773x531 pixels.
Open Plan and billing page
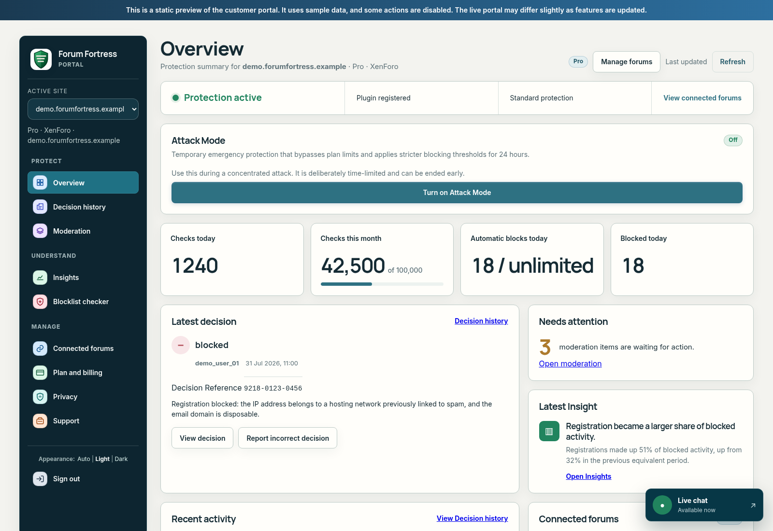83,373
